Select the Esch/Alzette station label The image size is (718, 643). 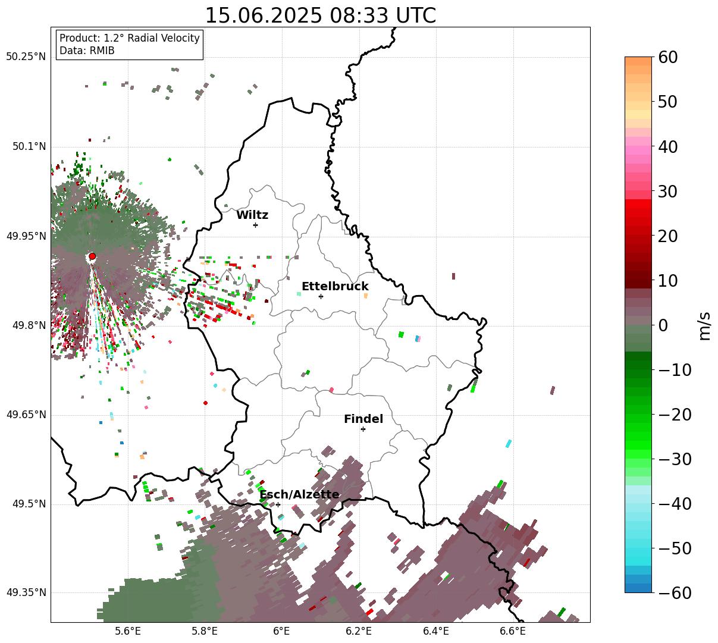tap(299, 495)
